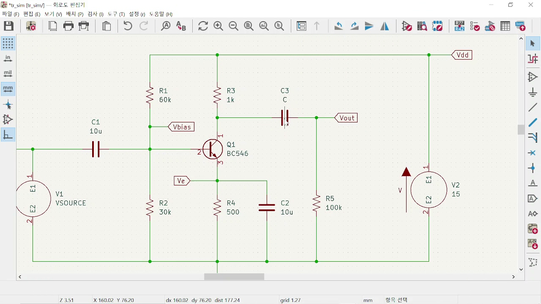Select the no-connect flag tool
541x304 pixels.
coord(533,153)
